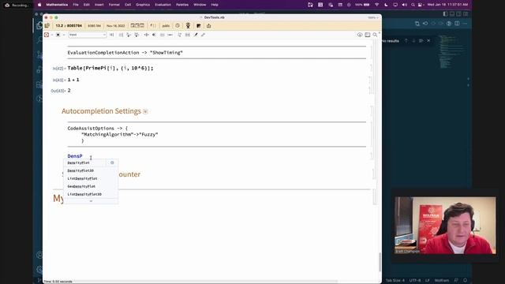Click the abort evaluation stop icon
Image resolution: width=505 pixels, height=284 pixels.
[58, 35]
